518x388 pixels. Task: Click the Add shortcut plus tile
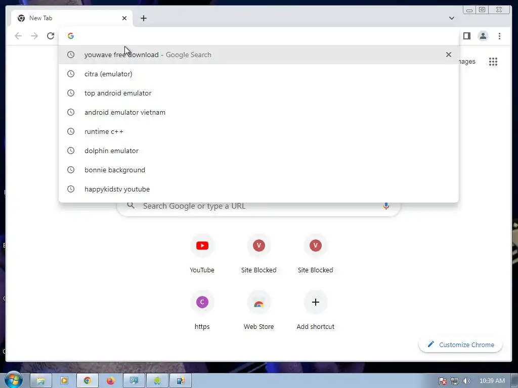click(316, 311)
